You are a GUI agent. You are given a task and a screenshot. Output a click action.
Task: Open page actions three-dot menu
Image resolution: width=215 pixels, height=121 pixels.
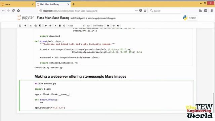point(136,11)
